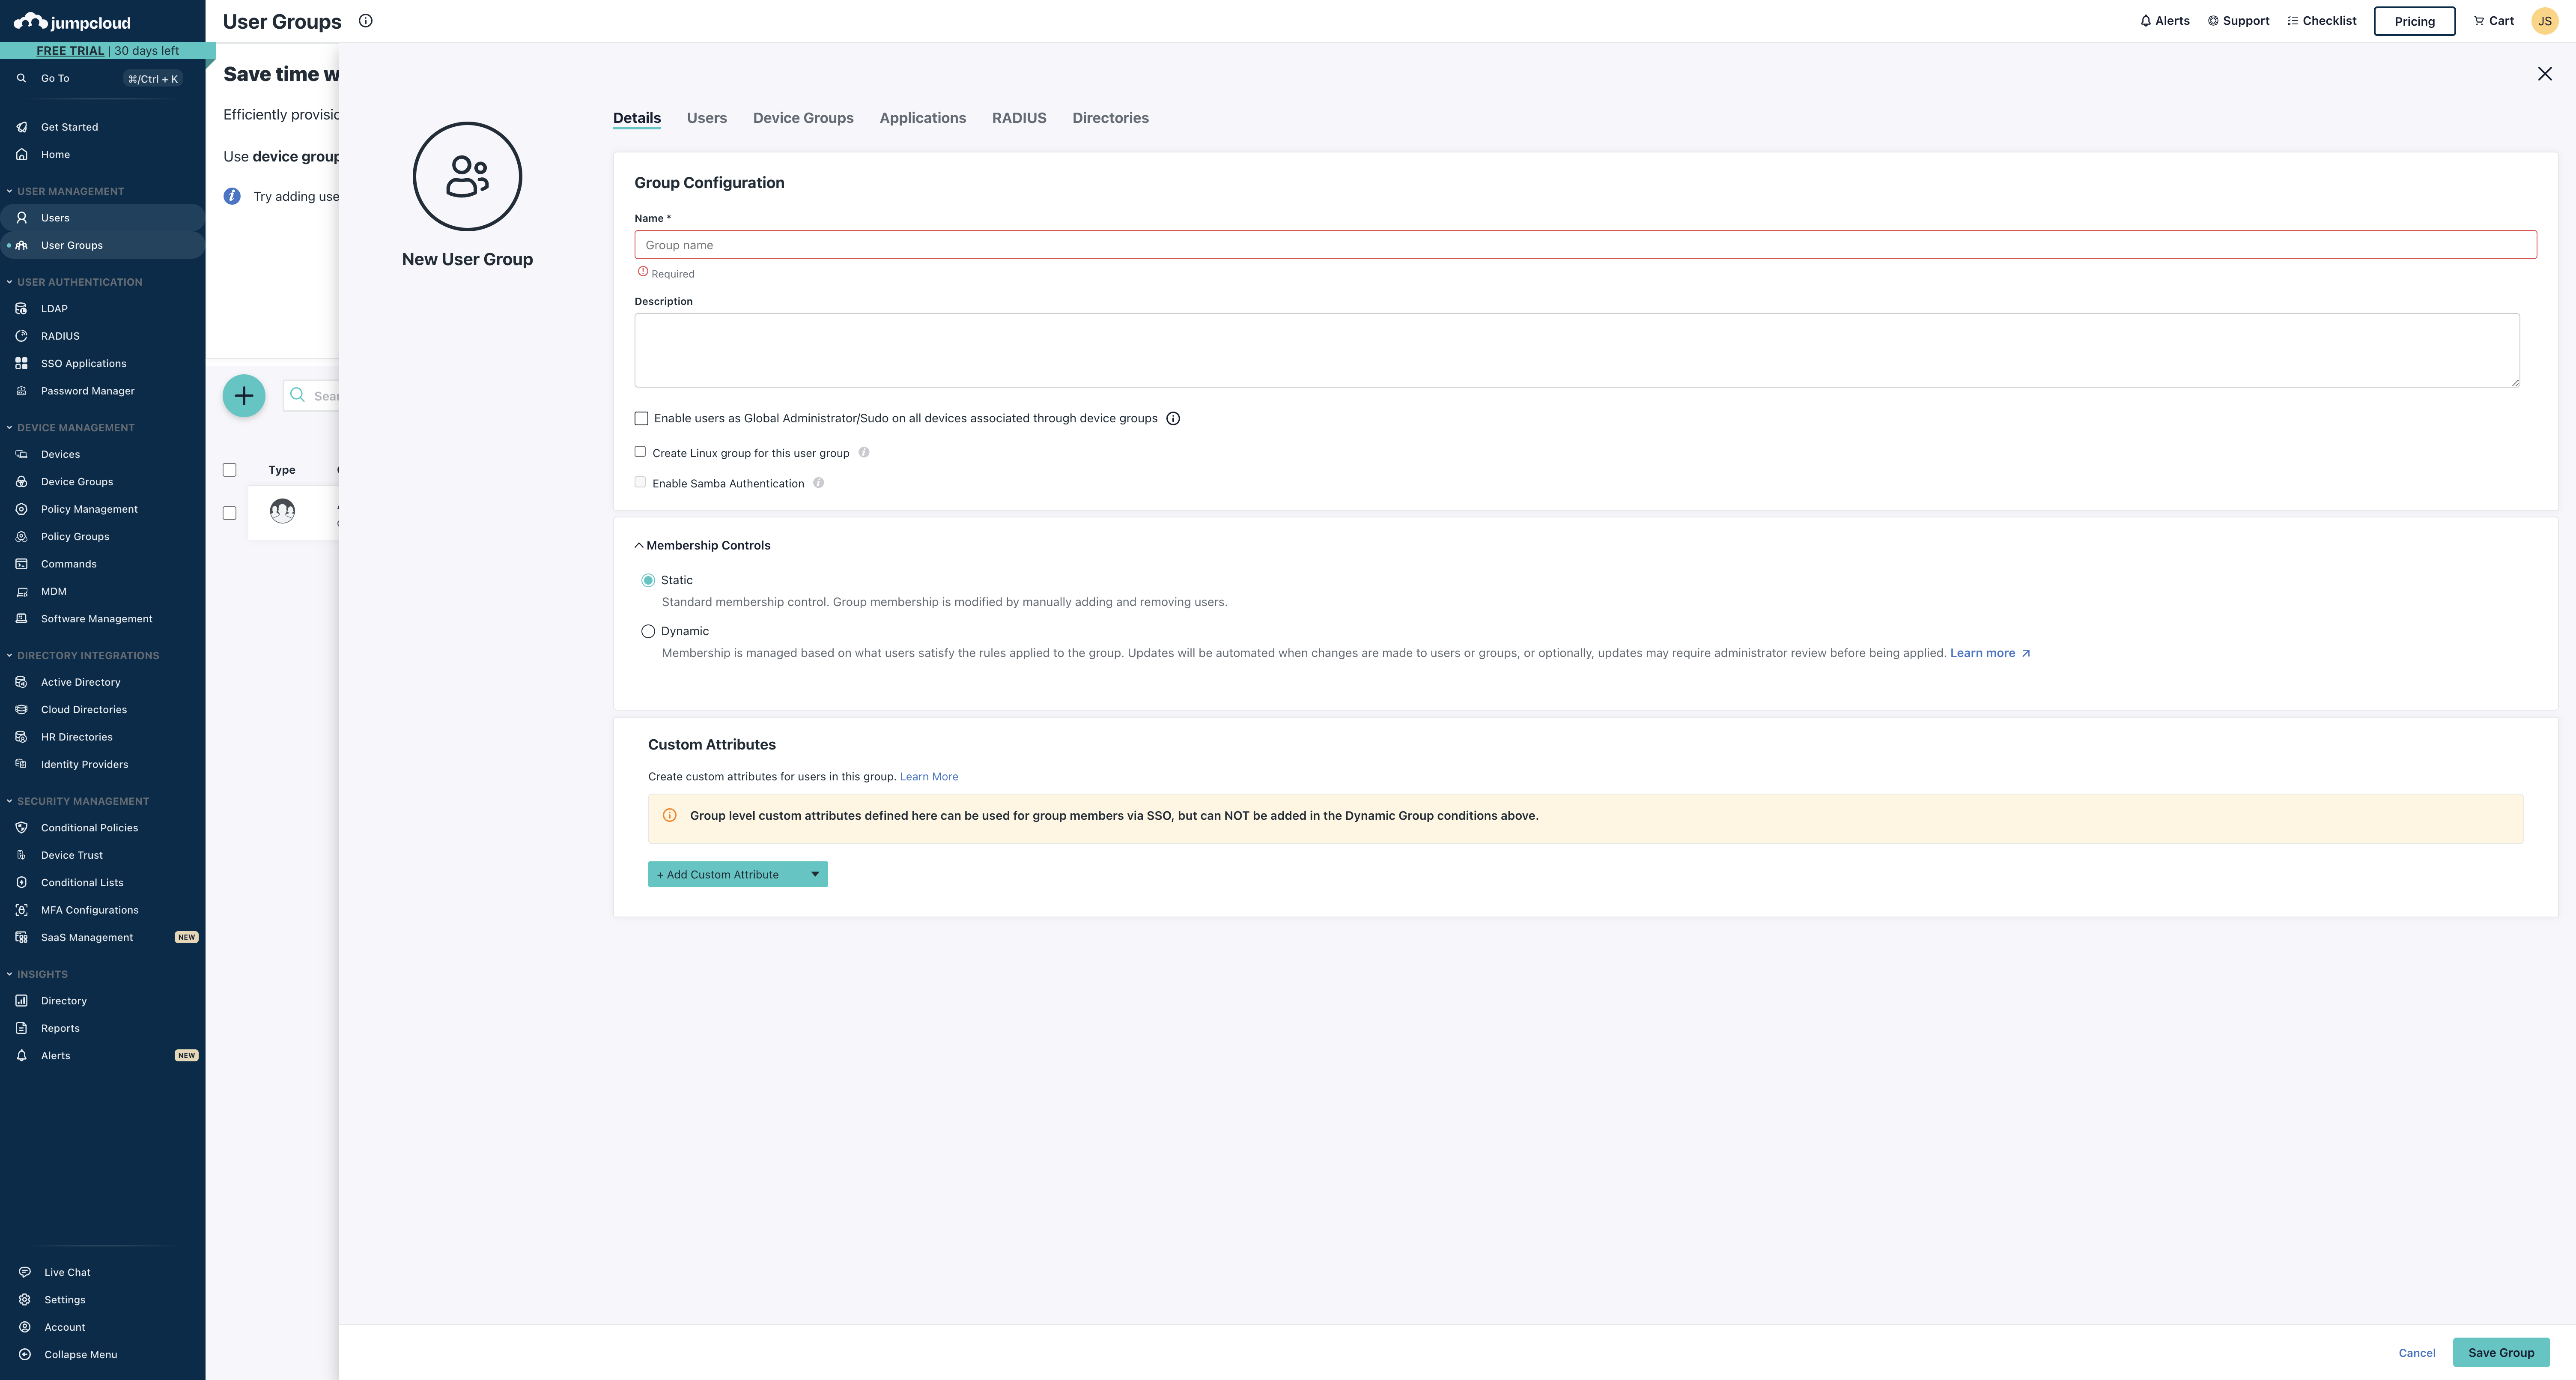Click the Home house icon
This screenshot has height=1380, width=2576.
coord(21,154)
